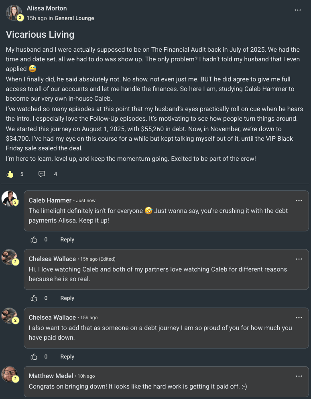
Task: Reply to Caleb Hammer's comment
Action: (x=67, y=239)
